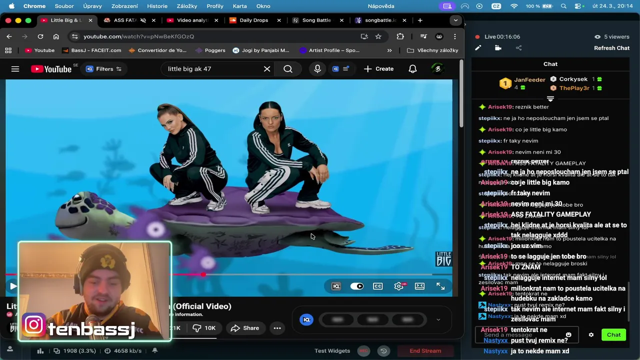Open YouTube notifications bell
This screenshot has width=640, height=360.
pos(412,69)
